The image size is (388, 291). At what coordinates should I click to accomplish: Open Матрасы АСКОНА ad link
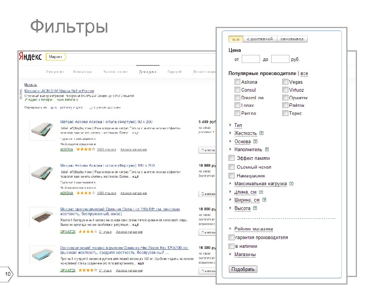(x=59, y=91)
